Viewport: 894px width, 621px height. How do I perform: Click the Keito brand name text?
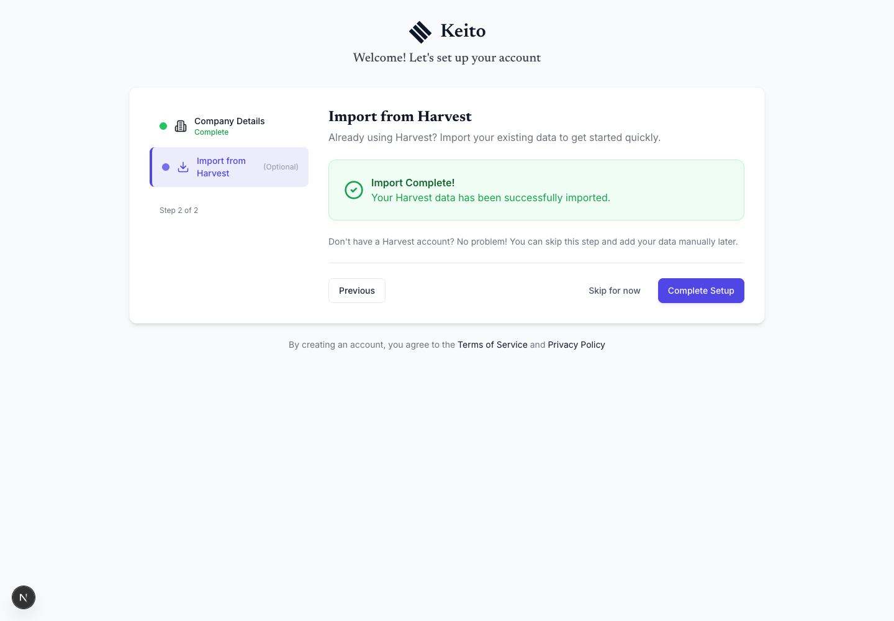pyautogui.click(x=463, y=31)
